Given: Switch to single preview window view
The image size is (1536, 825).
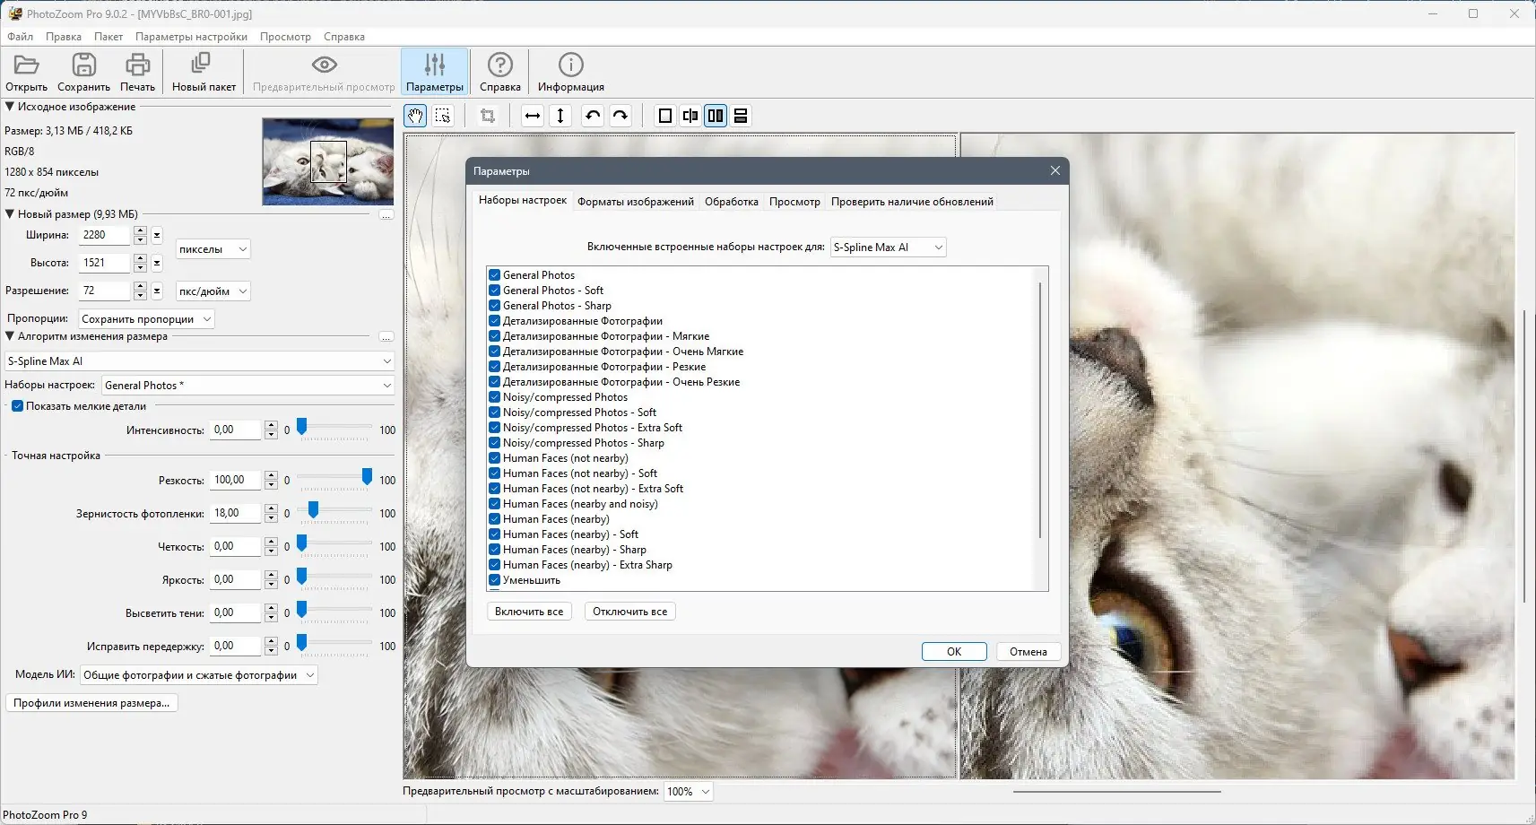Looking at the screenshot, I should pos(665,116).
